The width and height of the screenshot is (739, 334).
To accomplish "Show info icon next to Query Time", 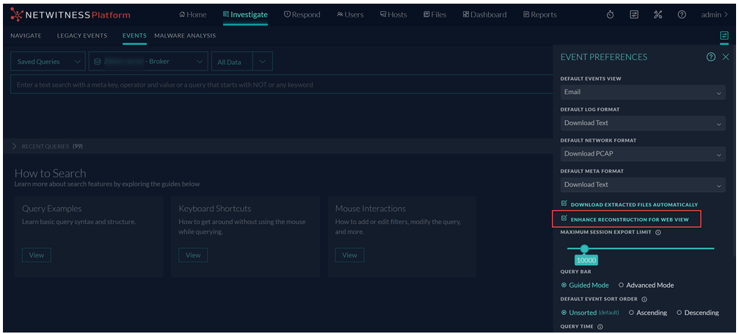I will click(600, 327).
